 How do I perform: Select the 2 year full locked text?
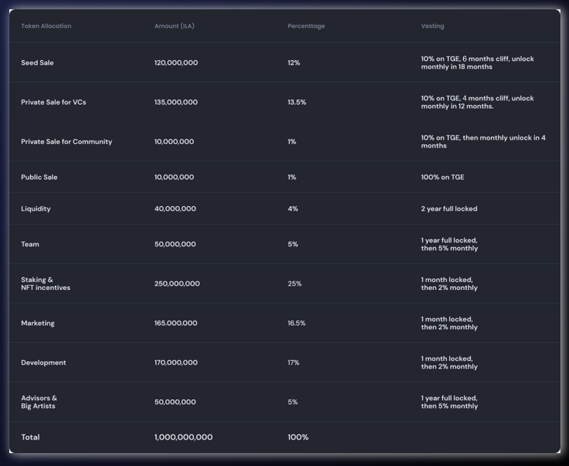[449, 209]
